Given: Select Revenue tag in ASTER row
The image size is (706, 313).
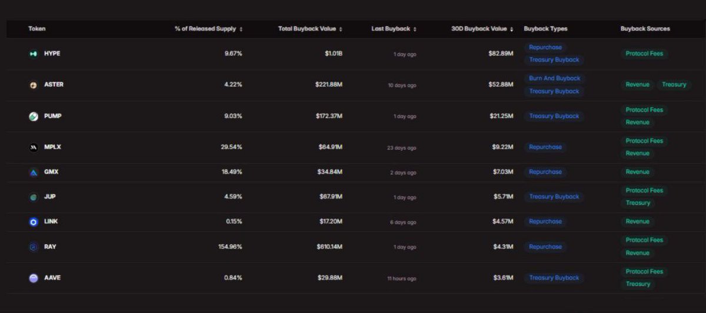Looking at the screenshot, I should 638,85.
